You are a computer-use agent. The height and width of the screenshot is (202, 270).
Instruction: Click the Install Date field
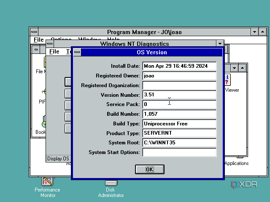(x=179, y=66)
